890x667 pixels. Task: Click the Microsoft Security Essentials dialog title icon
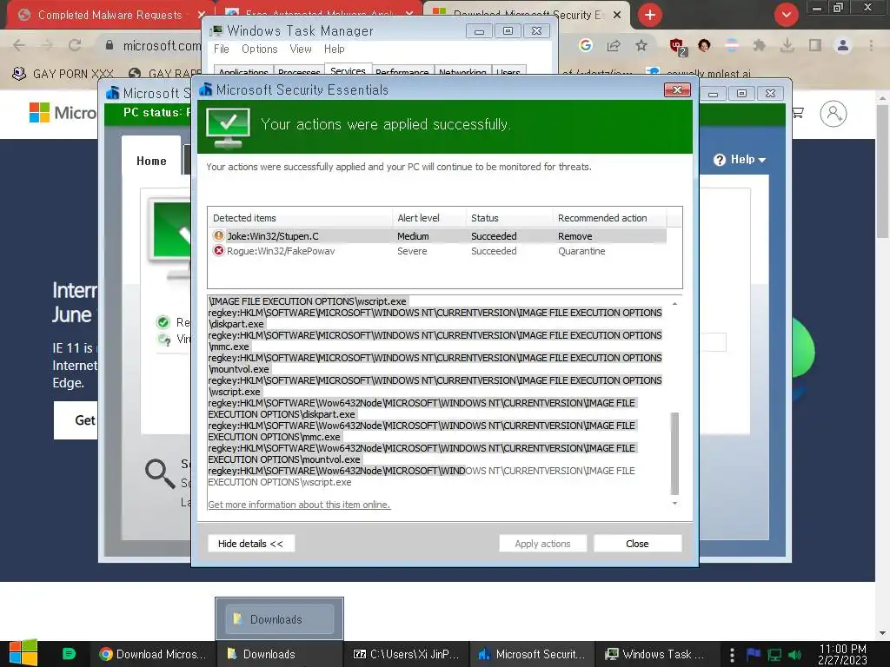[206, 89]
